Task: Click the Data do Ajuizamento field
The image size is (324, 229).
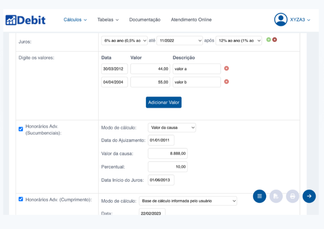Action: (161, 140)
